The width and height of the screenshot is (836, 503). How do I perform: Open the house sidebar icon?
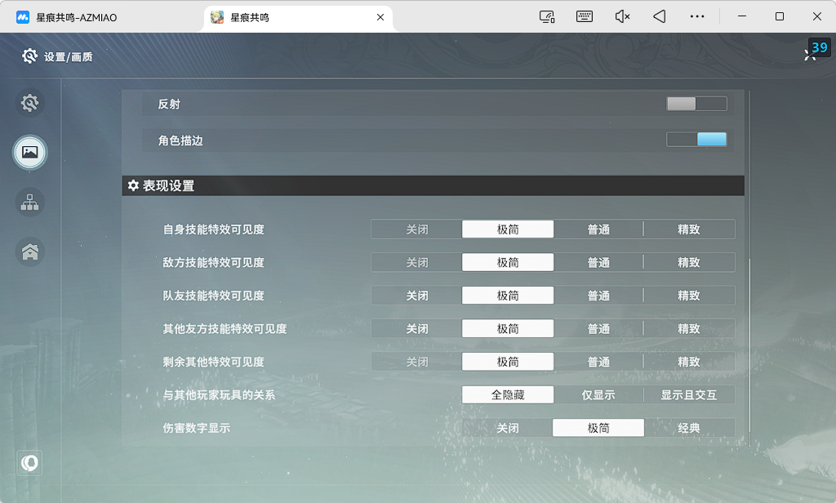click(30, 251)
